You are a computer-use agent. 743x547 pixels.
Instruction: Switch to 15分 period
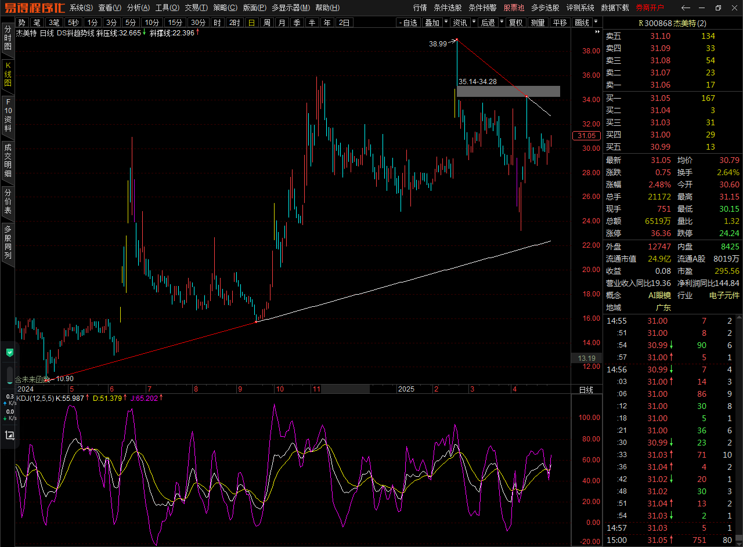(175, 23)
